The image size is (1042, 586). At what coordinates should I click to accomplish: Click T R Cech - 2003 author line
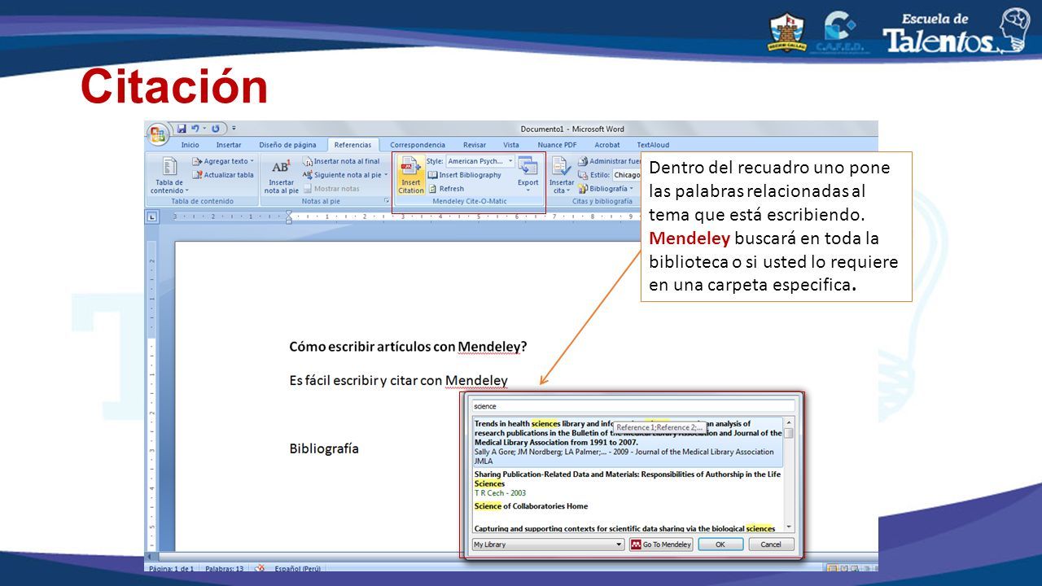500,493
